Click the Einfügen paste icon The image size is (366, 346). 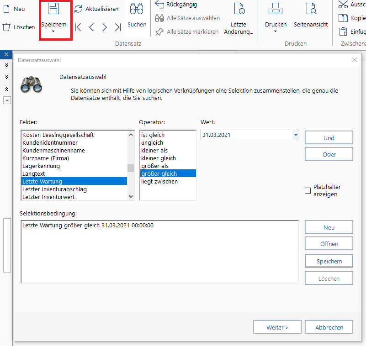343,31
